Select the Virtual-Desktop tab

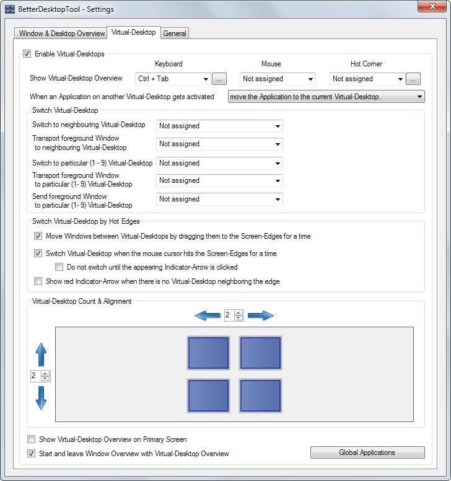(x=134, y=32)
